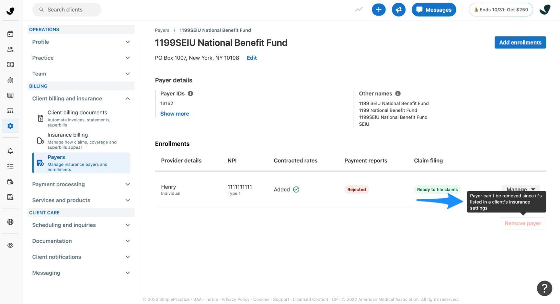
Task: Open the gear settings icon in sidebar
Action: (x=10, y=126)
